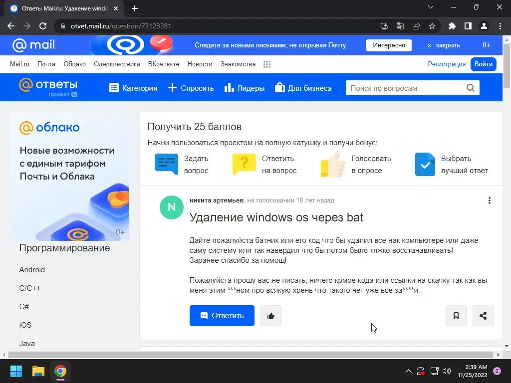Click the address bar URL
This screenshot has height=383, width=511.
[121, 26]
